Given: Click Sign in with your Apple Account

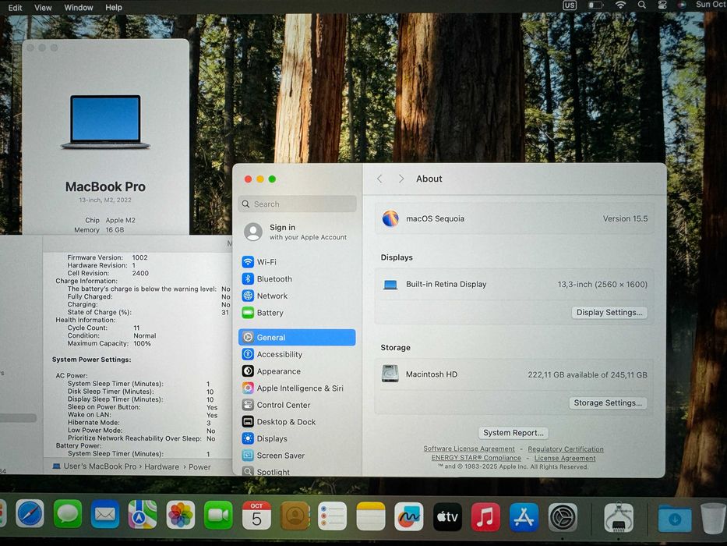Looking at the screenshot, I should [297, 232].
